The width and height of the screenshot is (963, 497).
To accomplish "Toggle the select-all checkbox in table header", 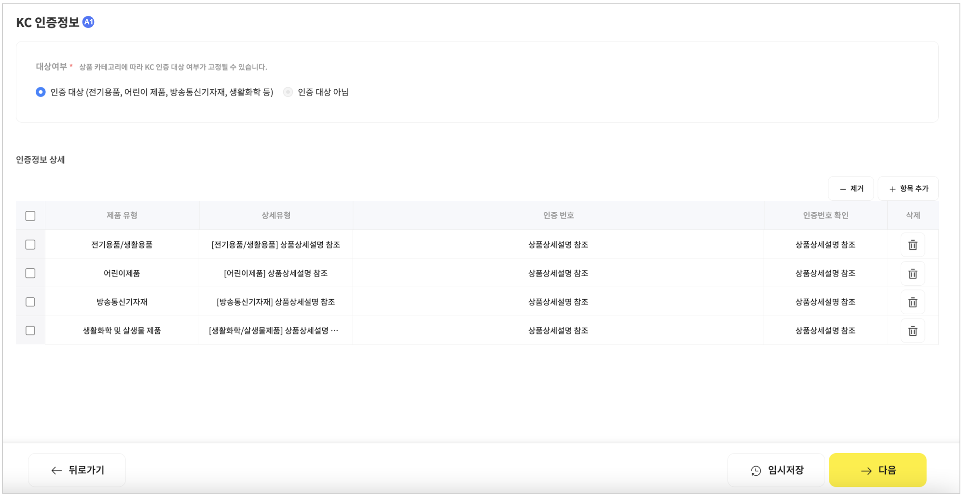I will point(30,216).
